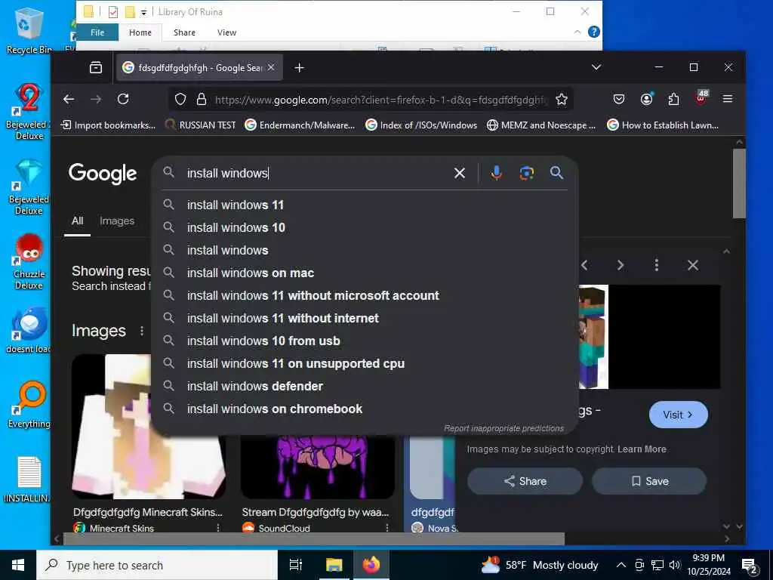This screenshot has width=773, height=580.
Task: Open a new tab with plus
Action: [299, 67]
